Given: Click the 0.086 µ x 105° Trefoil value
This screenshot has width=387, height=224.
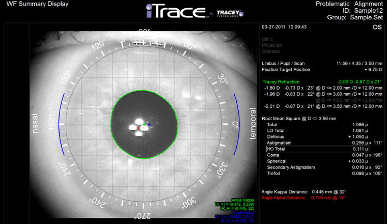Looking at the screenshot, I should click(x=367, y=174).
